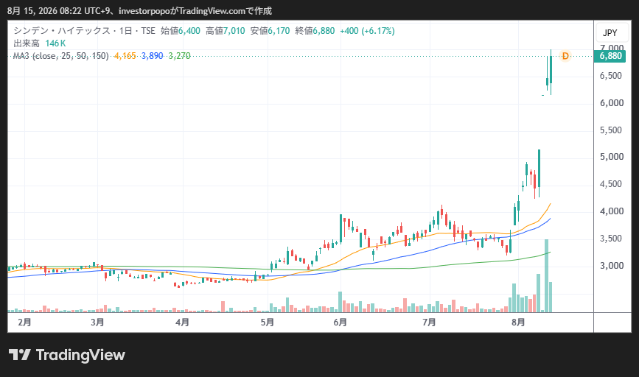Viewport: 639px width, 377px height.
Task: Click the TradingView logo
Action: point(67,355)
